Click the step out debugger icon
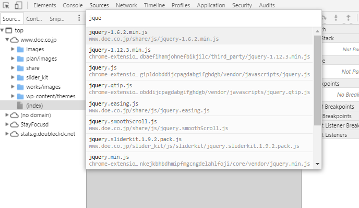359x208 pixels. coord(348,18)
